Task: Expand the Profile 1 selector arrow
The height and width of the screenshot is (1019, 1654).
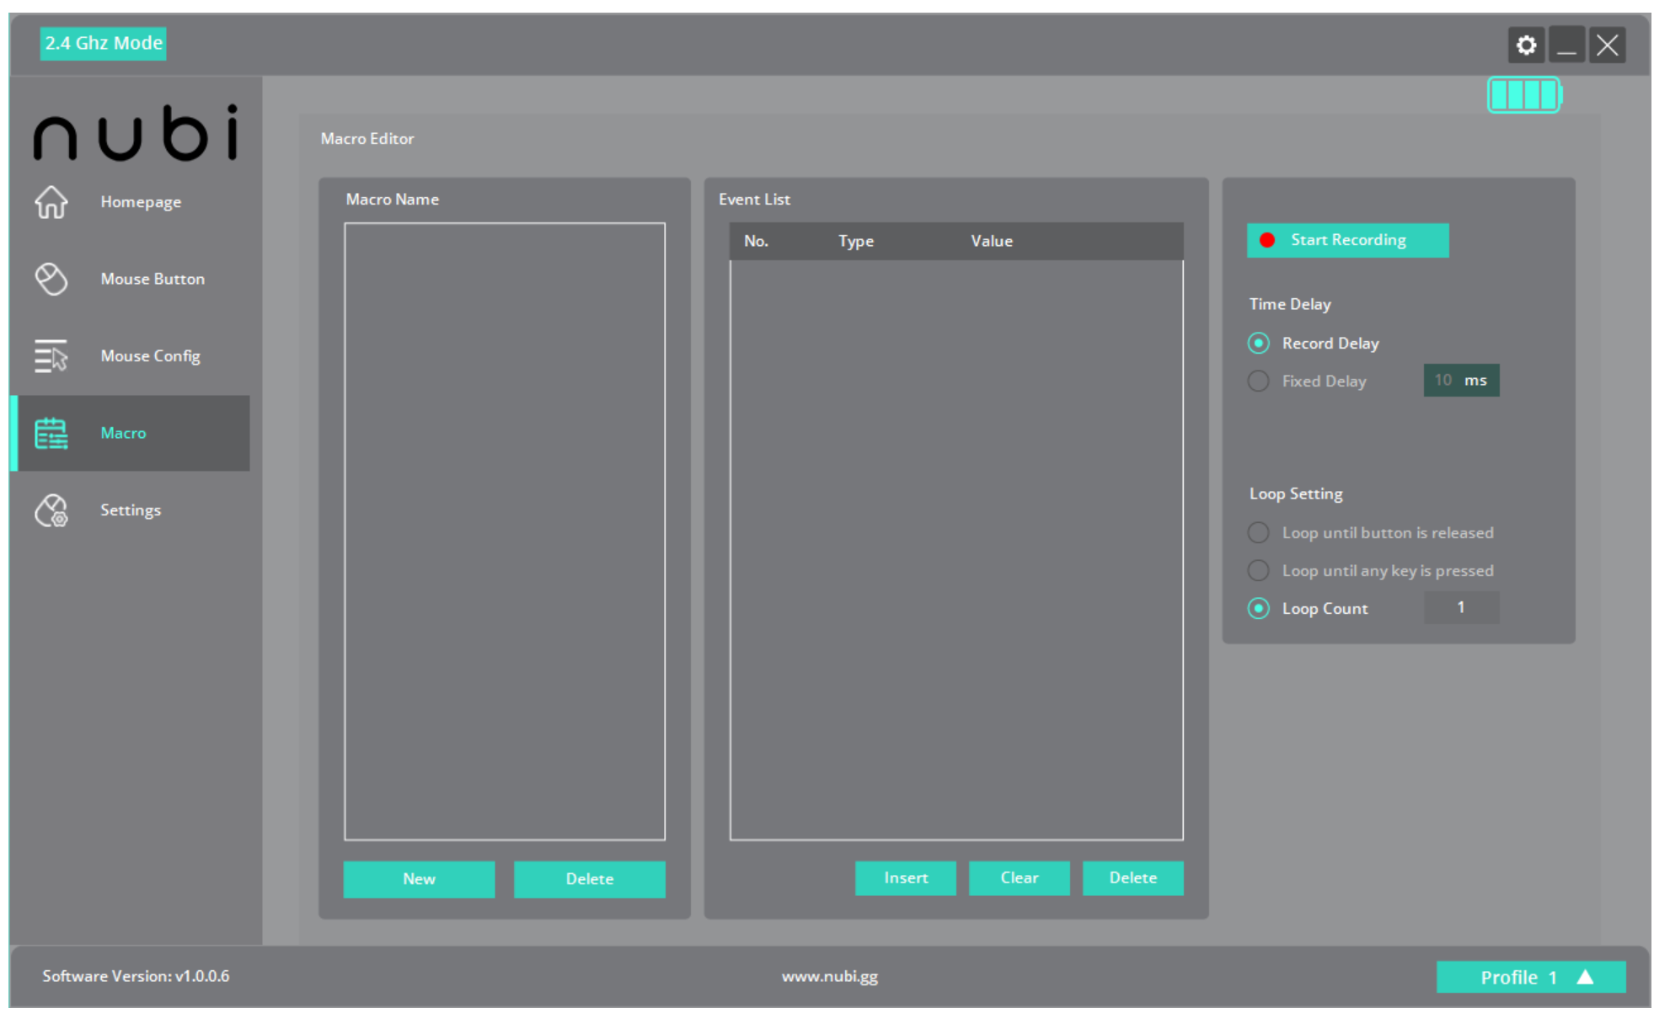Action: pyautogui.click(x=1585, y=977)
